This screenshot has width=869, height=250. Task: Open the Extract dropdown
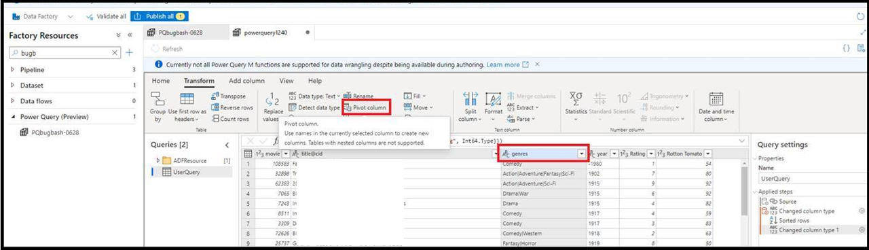click(522, 107)
